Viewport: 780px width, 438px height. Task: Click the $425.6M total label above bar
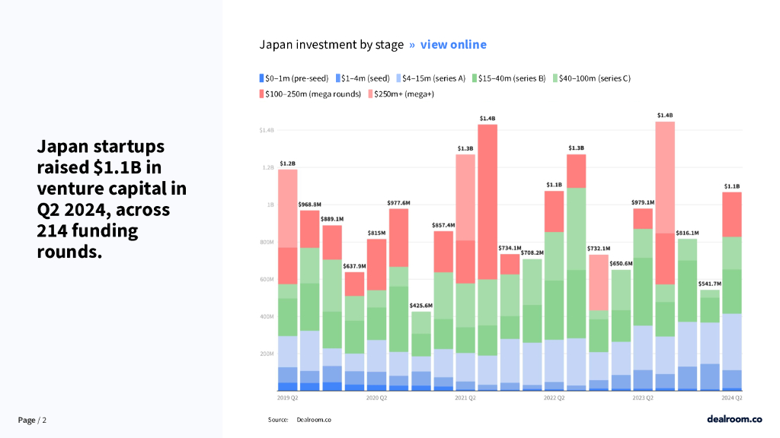(421, 306)
